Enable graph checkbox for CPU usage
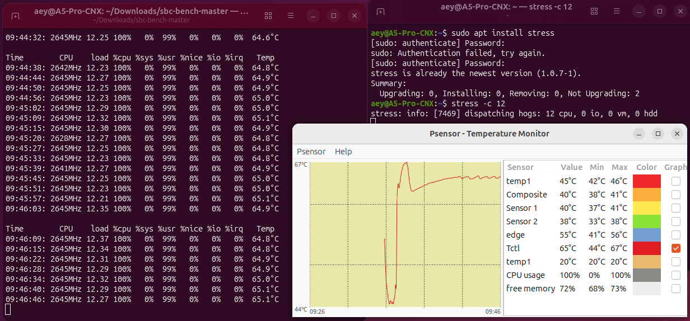This screenshot has height=321, width=690. [x=676, y=275]
